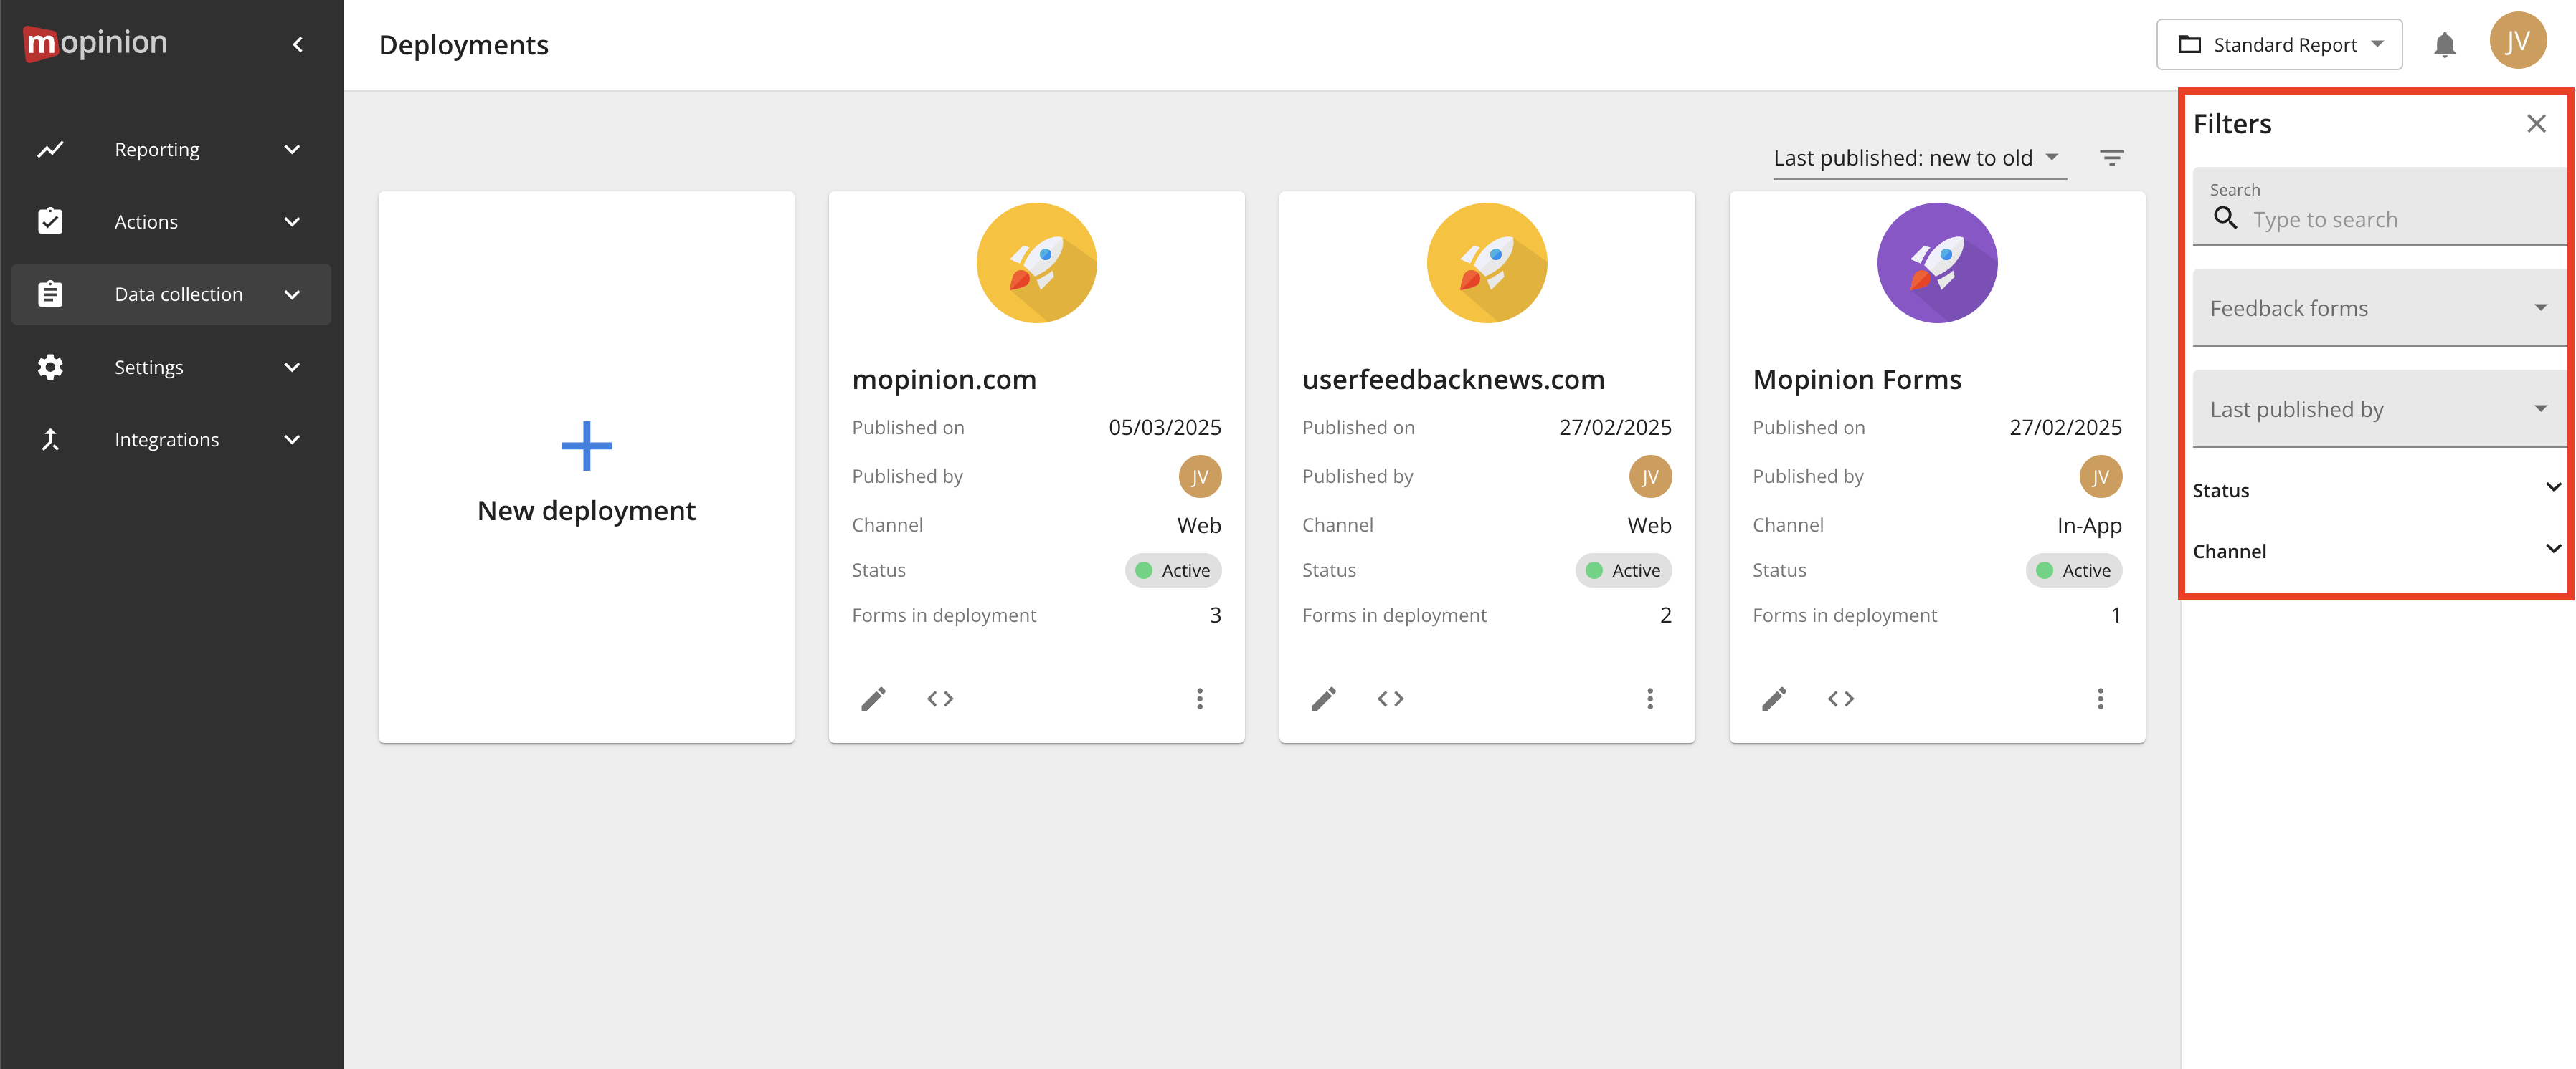Open the Integrations section icon
This screenshot has height=1069, width=2576.
(x=50, y=438)
